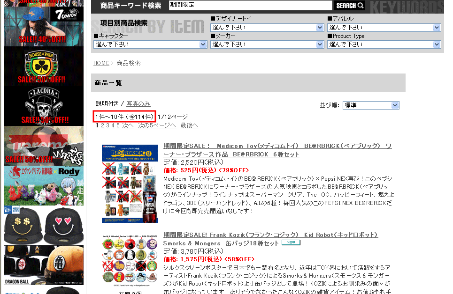The width and height of the screenshot is (453, 294).
Task: Click the 商品キーワード検索 label
Action: 131,6
